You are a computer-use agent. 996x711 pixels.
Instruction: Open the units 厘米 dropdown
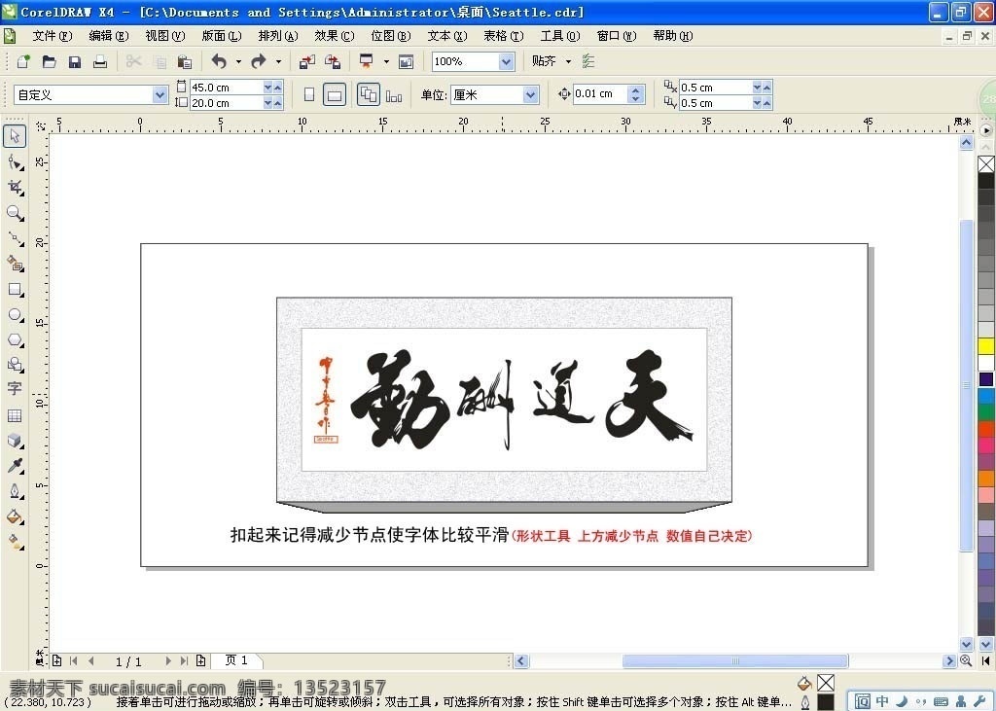(530, 95)
